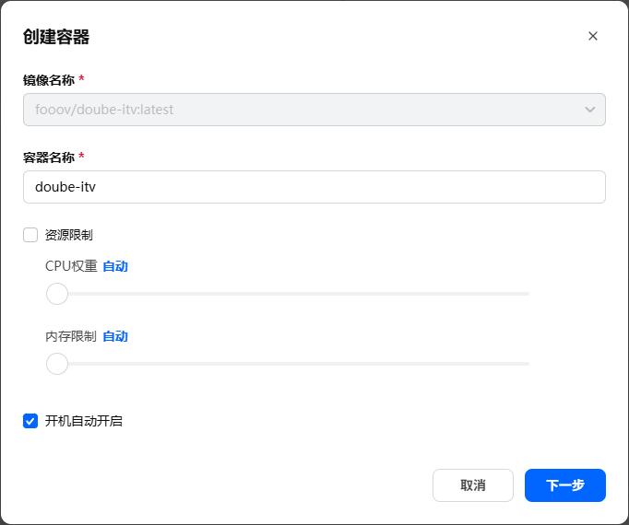This screenshot has width=629, height=525.
Task: Click the CPU权重 slider handle
Action: coord(57,294)
